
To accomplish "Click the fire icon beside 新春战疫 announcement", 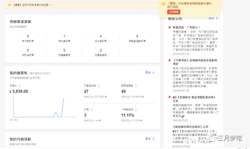I will 170,27.
